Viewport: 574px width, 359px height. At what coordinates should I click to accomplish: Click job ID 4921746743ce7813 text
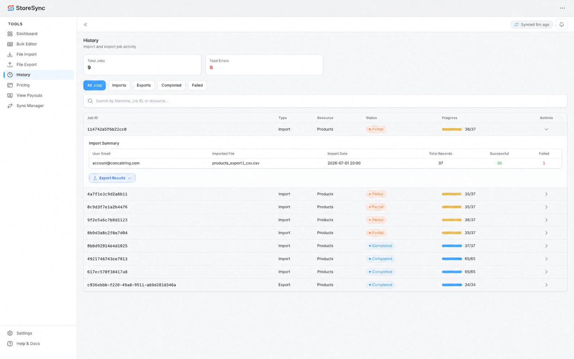pyautogui.click(x=107, y=259)
